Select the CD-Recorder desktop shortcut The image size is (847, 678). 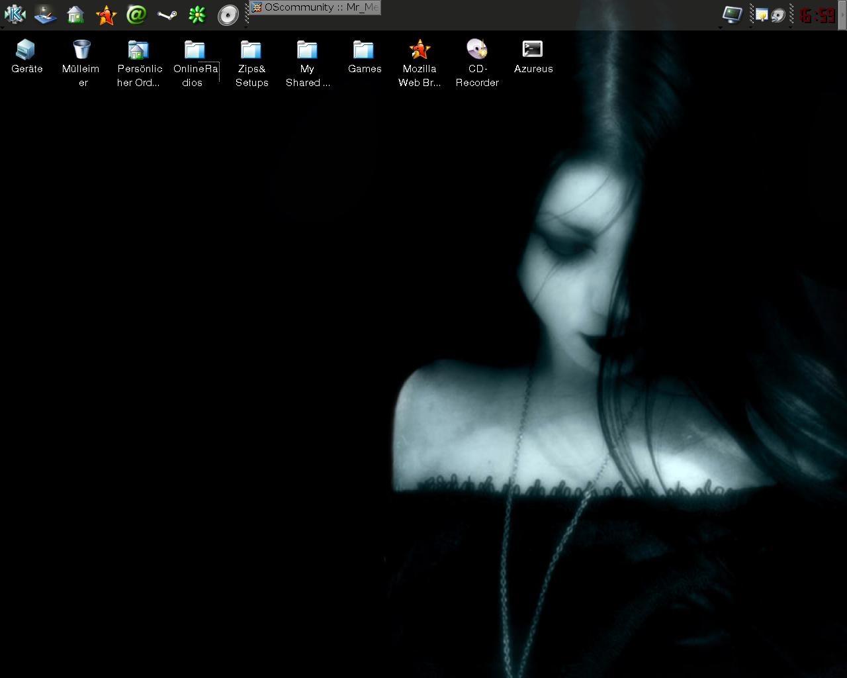click(x=476, y=50)
